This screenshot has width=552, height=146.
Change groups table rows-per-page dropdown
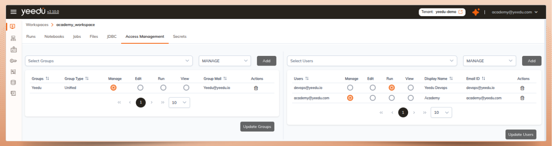pos(179,103)
